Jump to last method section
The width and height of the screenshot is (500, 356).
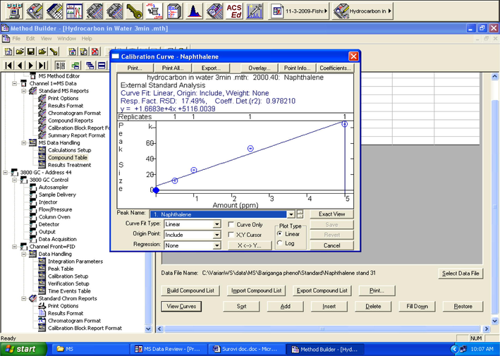(42, 66)
